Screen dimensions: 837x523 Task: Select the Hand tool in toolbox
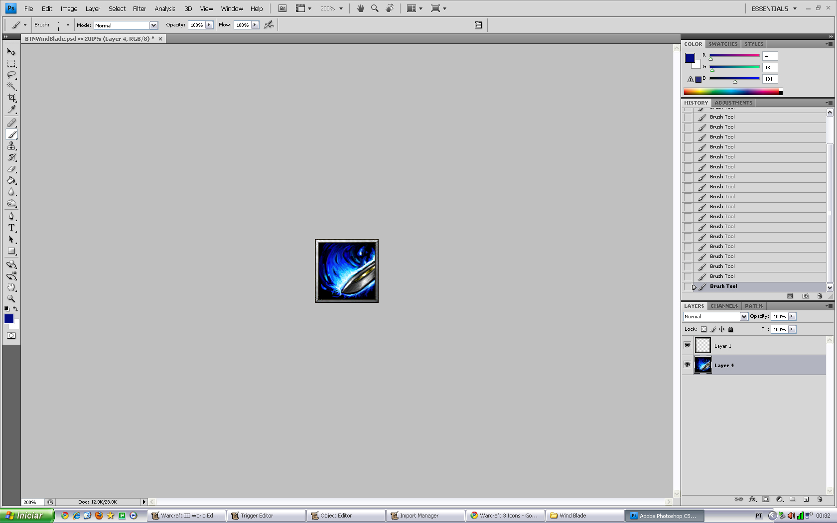click(11, 287)
